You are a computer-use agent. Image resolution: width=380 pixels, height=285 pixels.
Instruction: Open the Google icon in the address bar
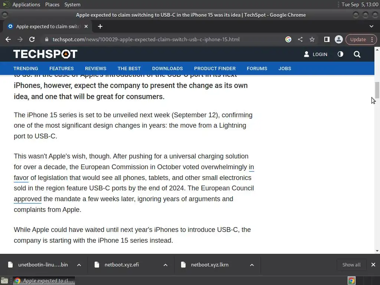click(288, 39)
